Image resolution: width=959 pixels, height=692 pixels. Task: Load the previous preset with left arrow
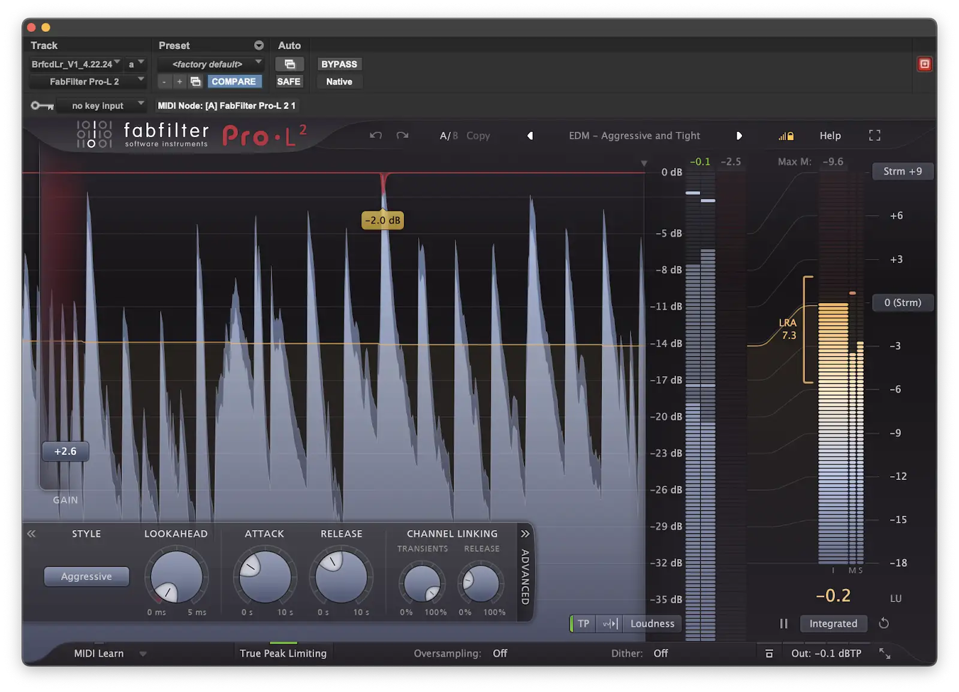(530, 136)
